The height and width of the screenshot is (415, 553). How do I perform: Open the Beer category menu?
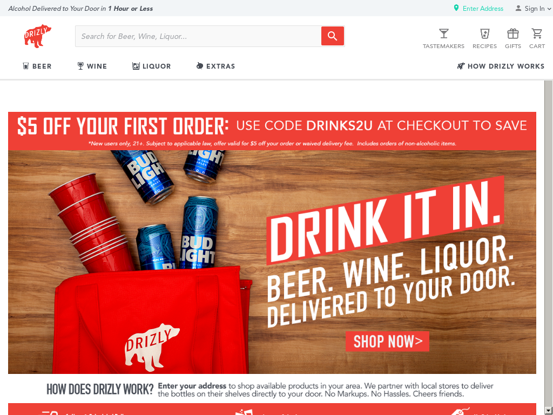[37, 66]
